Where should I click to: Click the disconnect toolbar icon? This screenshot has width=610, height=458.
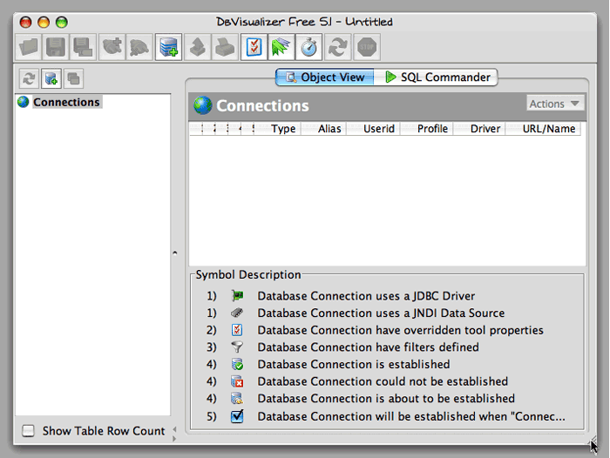[139, 47]
